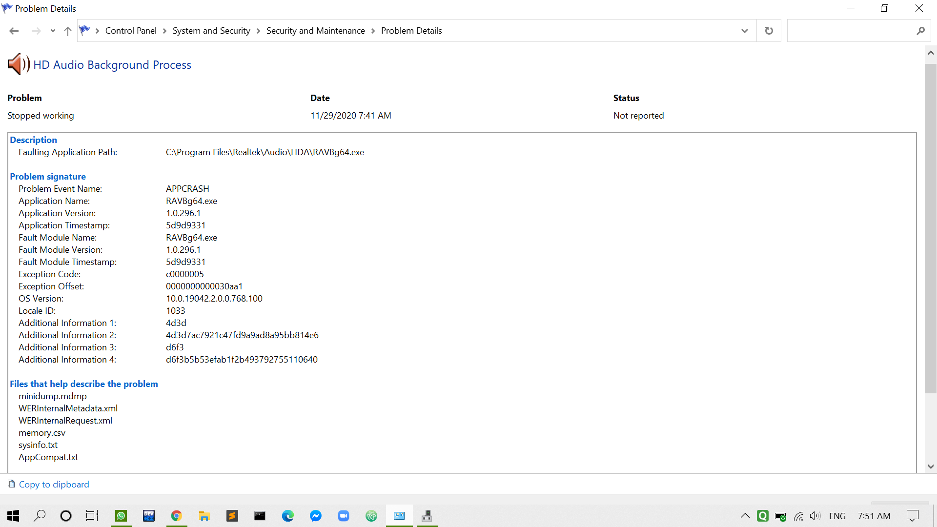Select the WERInternalRequest.xml file name
The width and height of the screenshot is (937, 527).
point(65,421)
